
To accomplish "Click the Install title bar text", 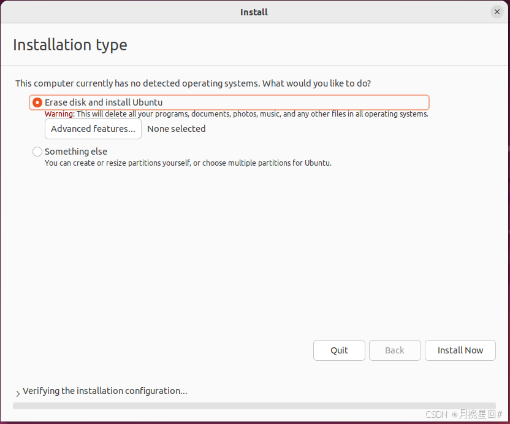I will (254, 12).
